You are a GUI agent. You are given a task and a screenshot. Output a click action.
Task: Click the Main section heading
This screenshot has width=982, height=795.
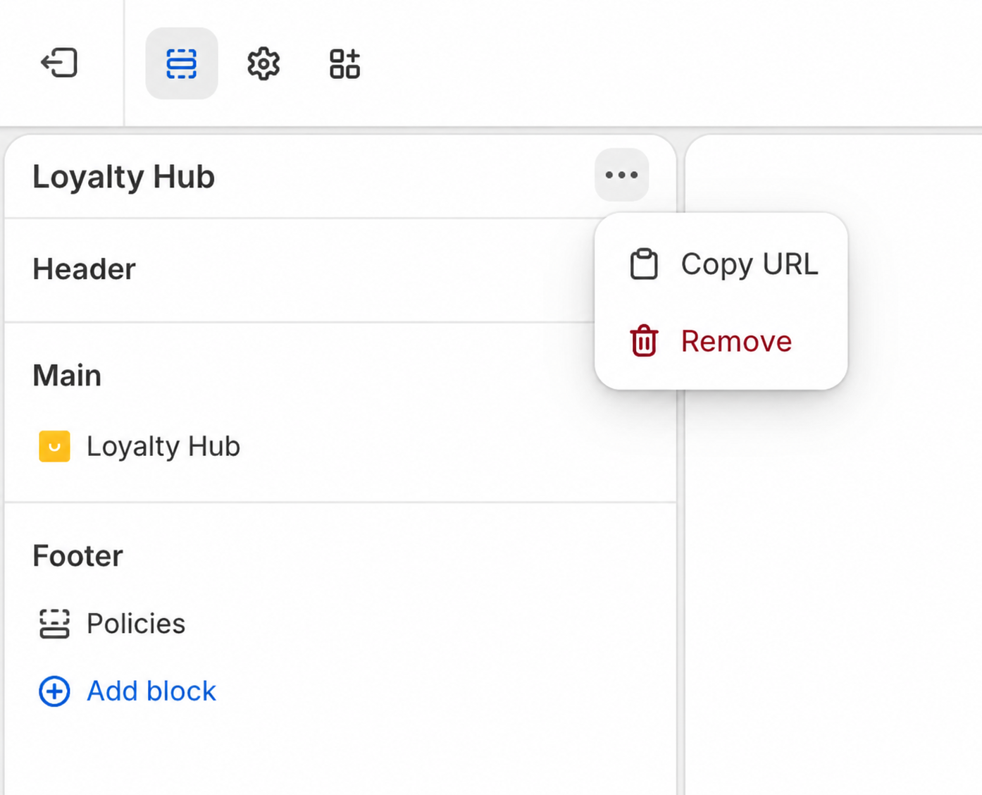(x=67, y=376)
